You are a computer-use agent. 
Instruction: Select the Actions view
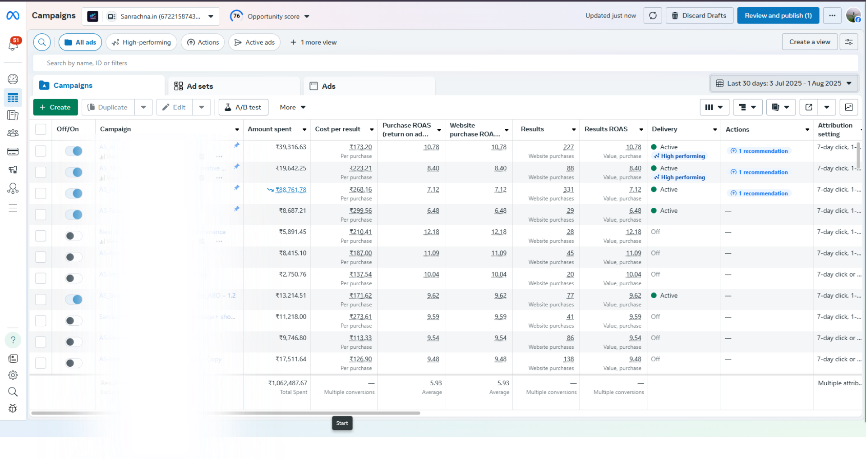click(203, 42)
